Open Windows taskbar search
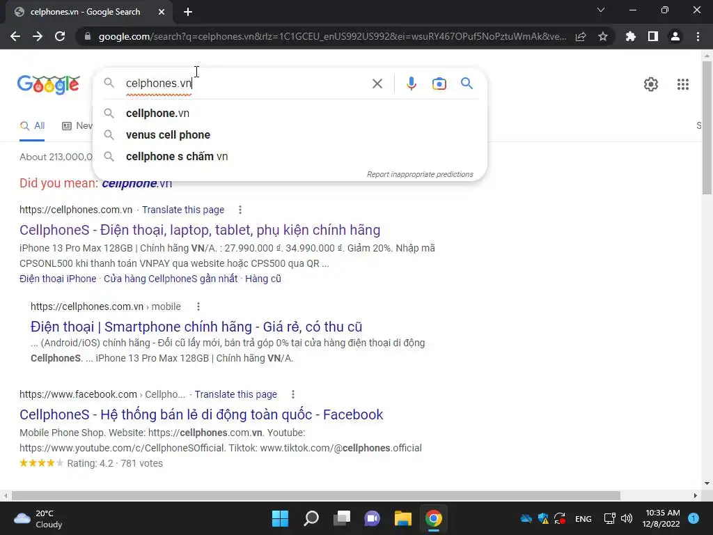 tap(311, 518)
